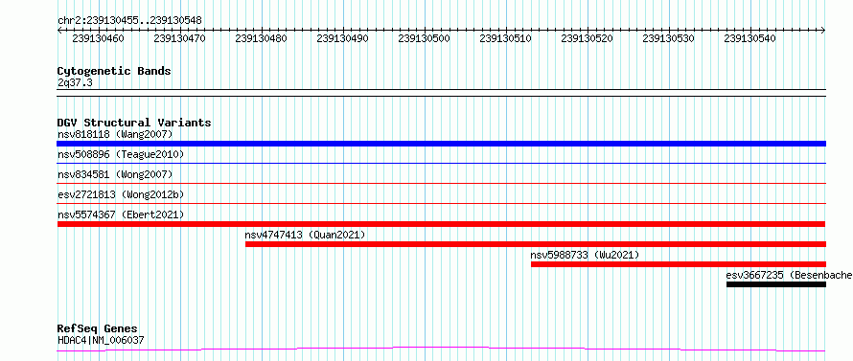Click ruler position 239130500
This screenshot has height=361, width=853.
pyautogui.click(x=425, y=39)
